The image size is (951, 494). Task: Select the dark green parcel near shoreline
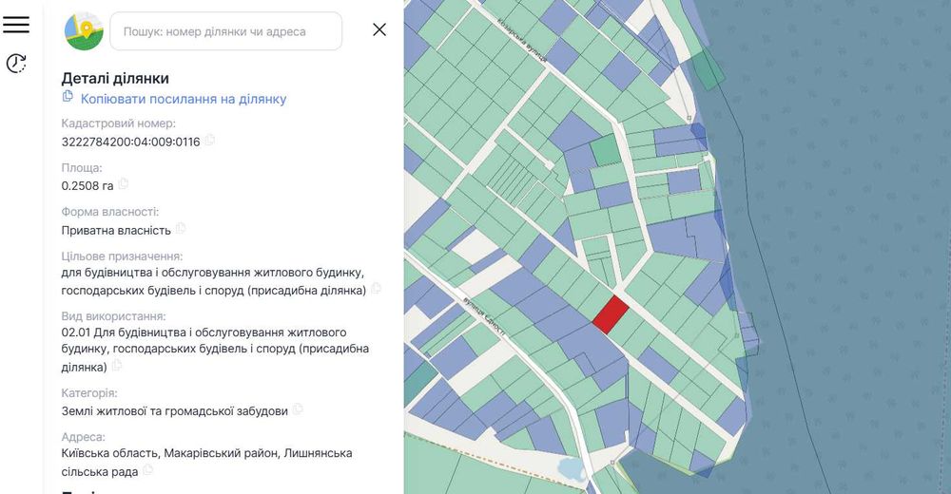click(706, 67)
